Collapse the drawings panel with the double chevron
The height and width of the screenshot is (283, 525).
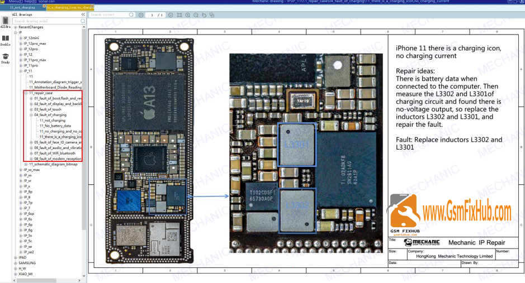click(83, 15)
